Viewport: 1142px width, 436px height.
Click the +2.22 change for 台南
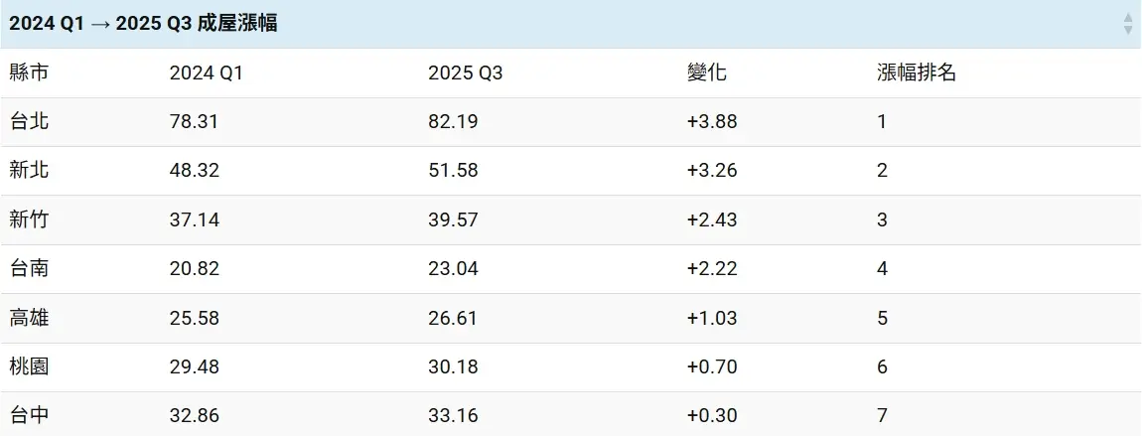tap(711, 268)
